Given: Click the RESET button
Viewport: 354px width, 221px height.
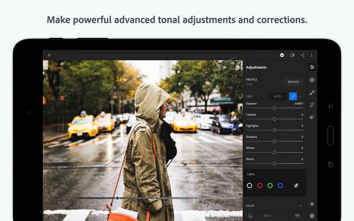Looking at the screenshot, I should (267, 216).
